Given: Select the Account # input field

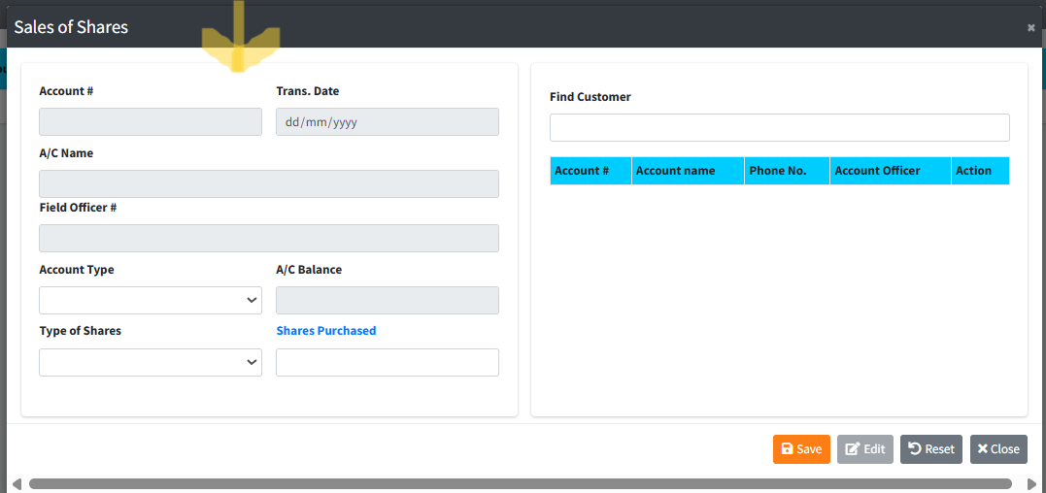Looking at the screenshot, I should click(151, 122).
